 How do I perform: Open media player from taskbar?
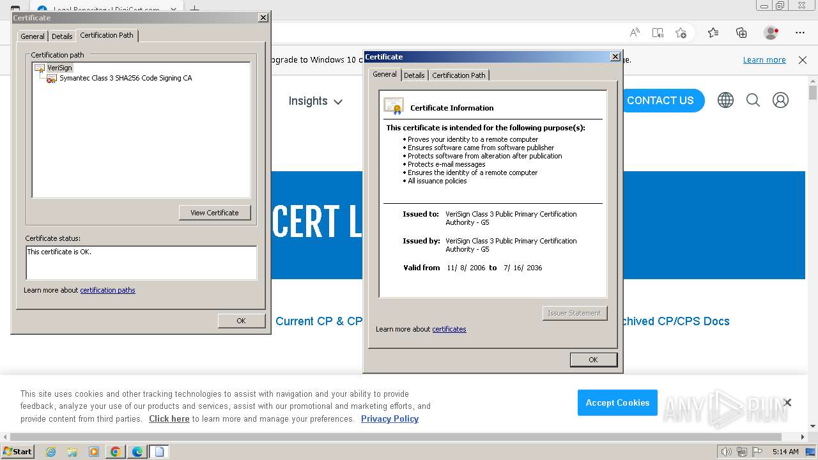pyautogui.click(x=94, y=452)
